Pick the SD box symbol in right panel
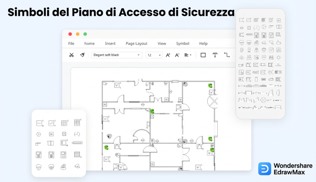Viewport: 316px width, 182px height. click(x=279, y=20)
